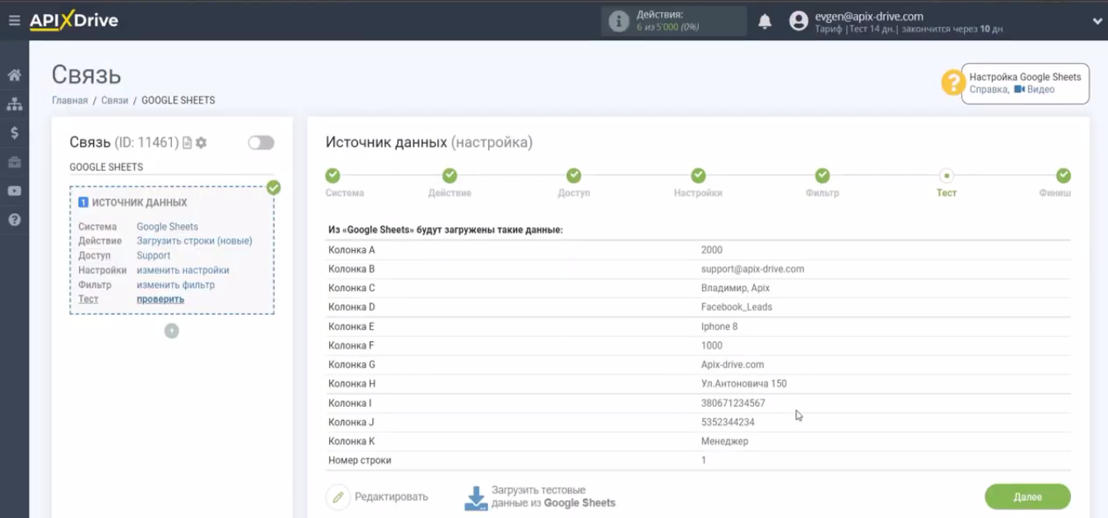This screenshot has width=1108, height=518.
Task: Open the YouTube video sidebar icon
Action: point(14,191)
